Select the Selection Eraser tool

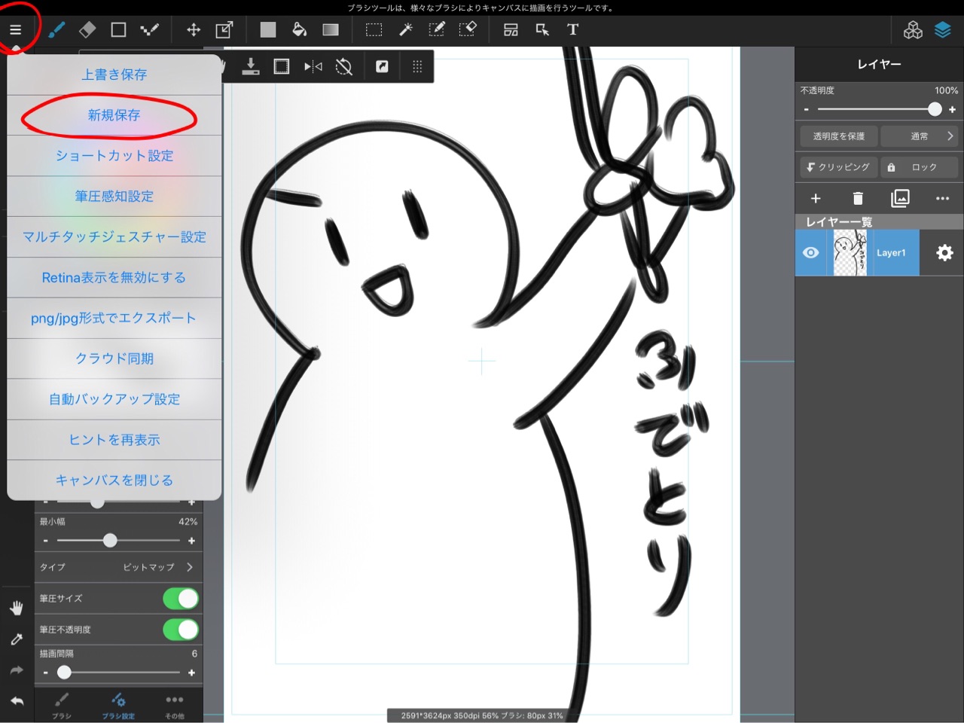click(468, 30)
